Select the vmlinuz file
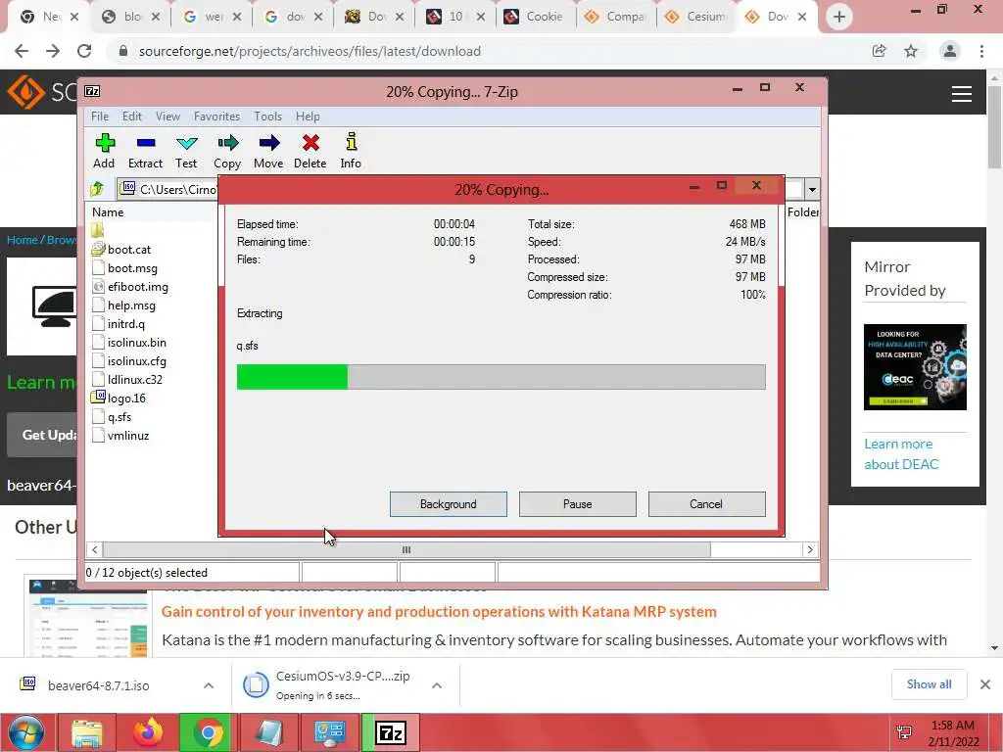This screenshot has height=752, width=1003. pyautogui.click(x=128, y=435)
